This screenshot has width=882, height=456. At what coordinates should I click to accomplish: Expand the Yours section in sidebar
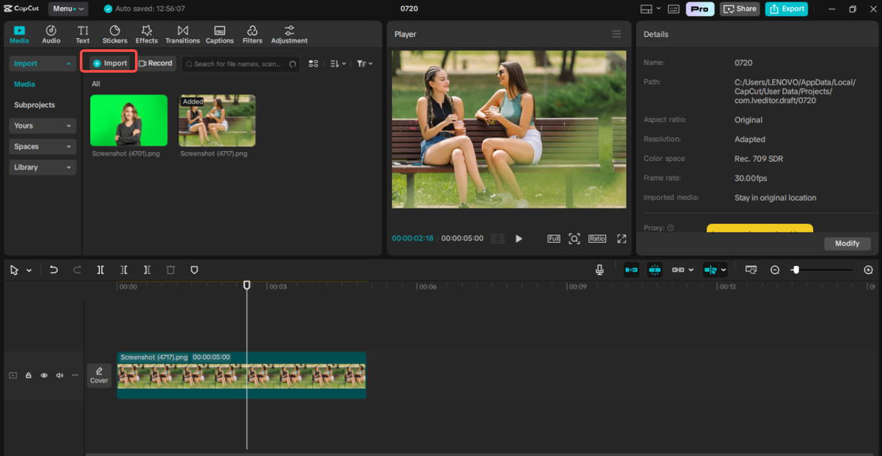point(42,125)
